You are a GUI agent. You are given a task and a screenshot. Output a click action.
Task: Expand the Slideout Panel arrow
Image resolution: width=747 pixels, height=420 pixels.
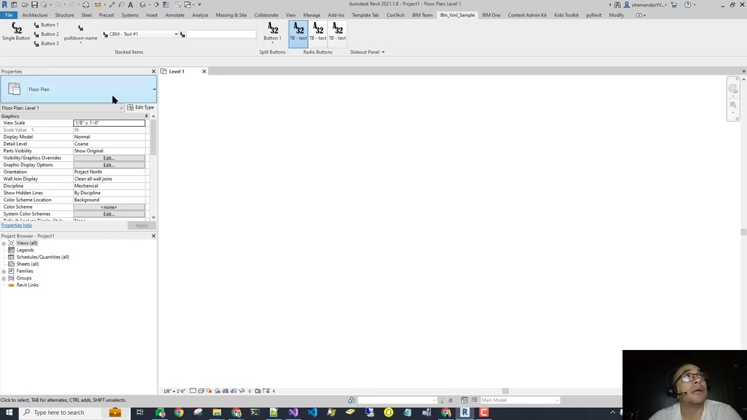click(x=383, y=52)
